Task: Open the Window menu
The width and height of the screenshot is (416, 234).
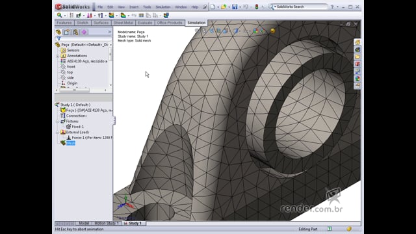Action: click(181, 7)
